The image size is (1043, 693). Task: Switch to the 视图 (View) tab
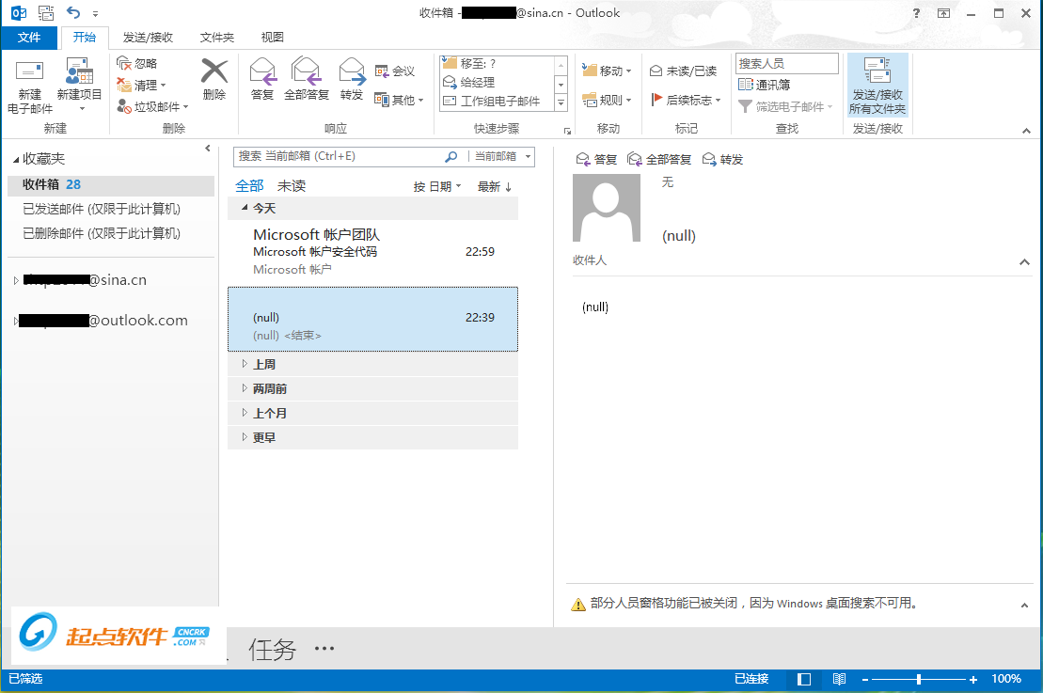click(272, 38)
